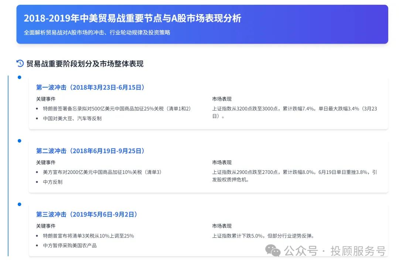Click 市场表现 label in the second wave card
399x267 pixels.
222,162
